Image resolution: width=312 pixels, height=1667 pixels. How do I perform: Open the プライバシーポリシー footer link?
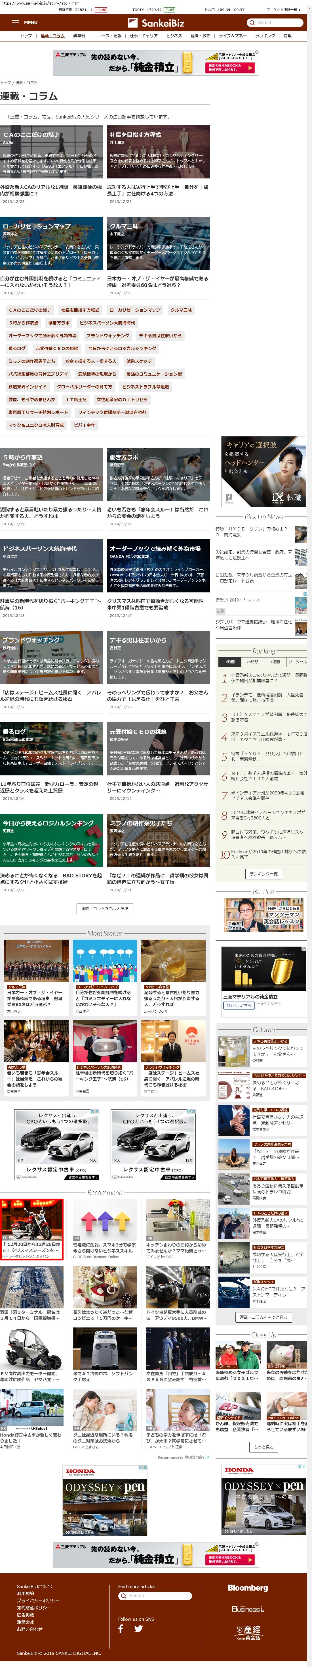(37, 1600)
